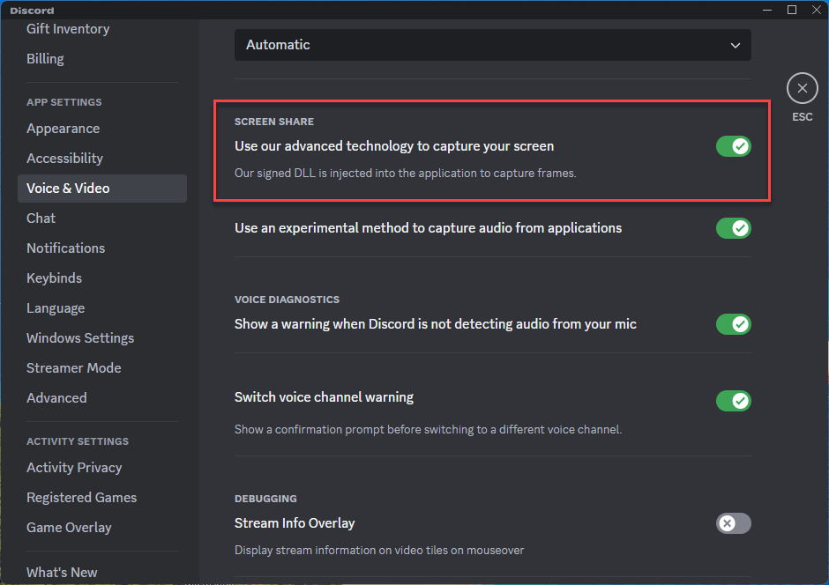Click the ESC close settings icon
This screenshot has height=585, width=829.
tap(802, 88)
